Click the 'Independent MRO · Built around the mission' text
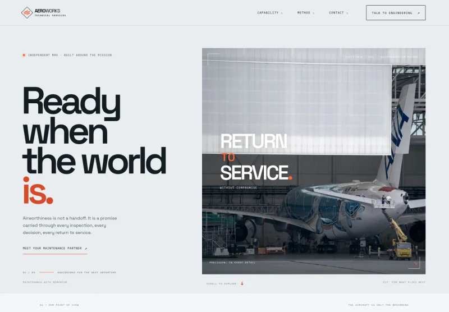The height and width of the screenshot is (312, 449). 70,55
